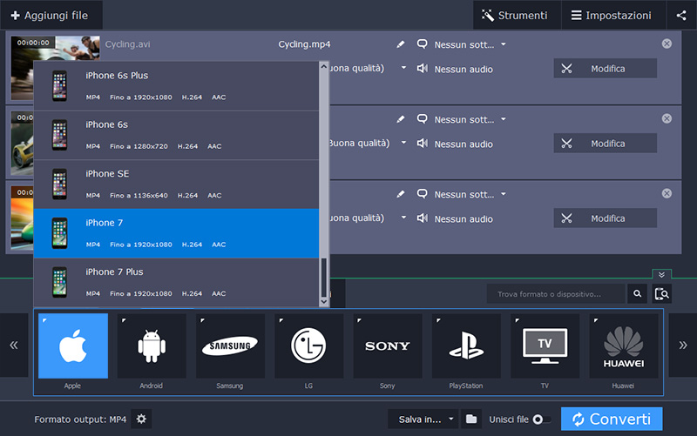Select the Apple device category
This screenshot has height=436, width=697.
pos(73,346)
